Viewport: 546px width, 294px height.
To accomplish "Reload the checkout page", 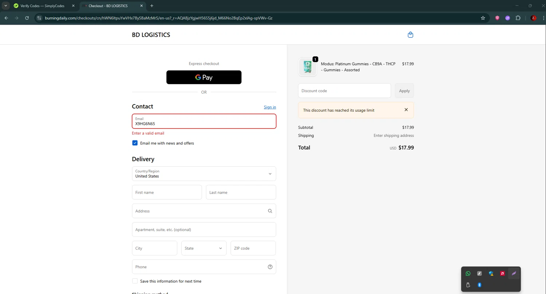I will 27,18.
